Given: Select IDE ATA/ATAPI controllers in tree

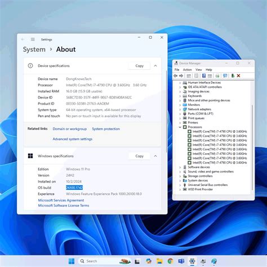Looking at the screenshot, I should click(x=204, y=87).
